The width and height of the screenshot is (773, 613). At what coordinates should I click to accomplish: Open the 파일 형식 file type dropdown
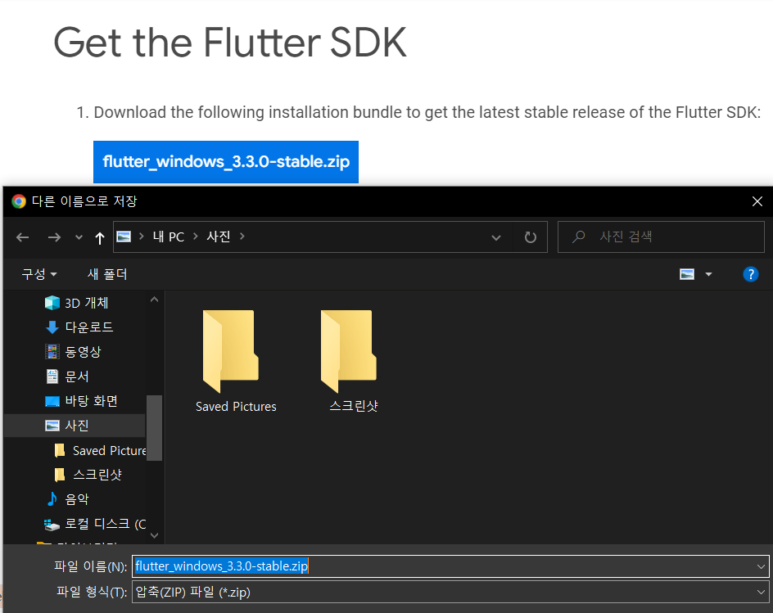pos(450,592)
